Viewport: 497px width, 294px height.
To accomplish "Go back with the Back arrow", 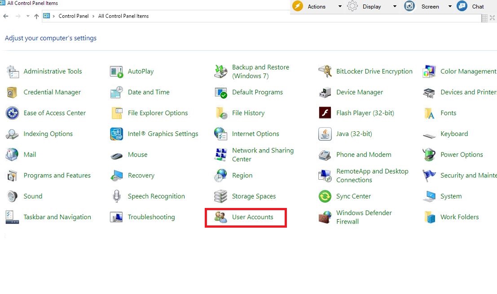I will tap(6, 16).
